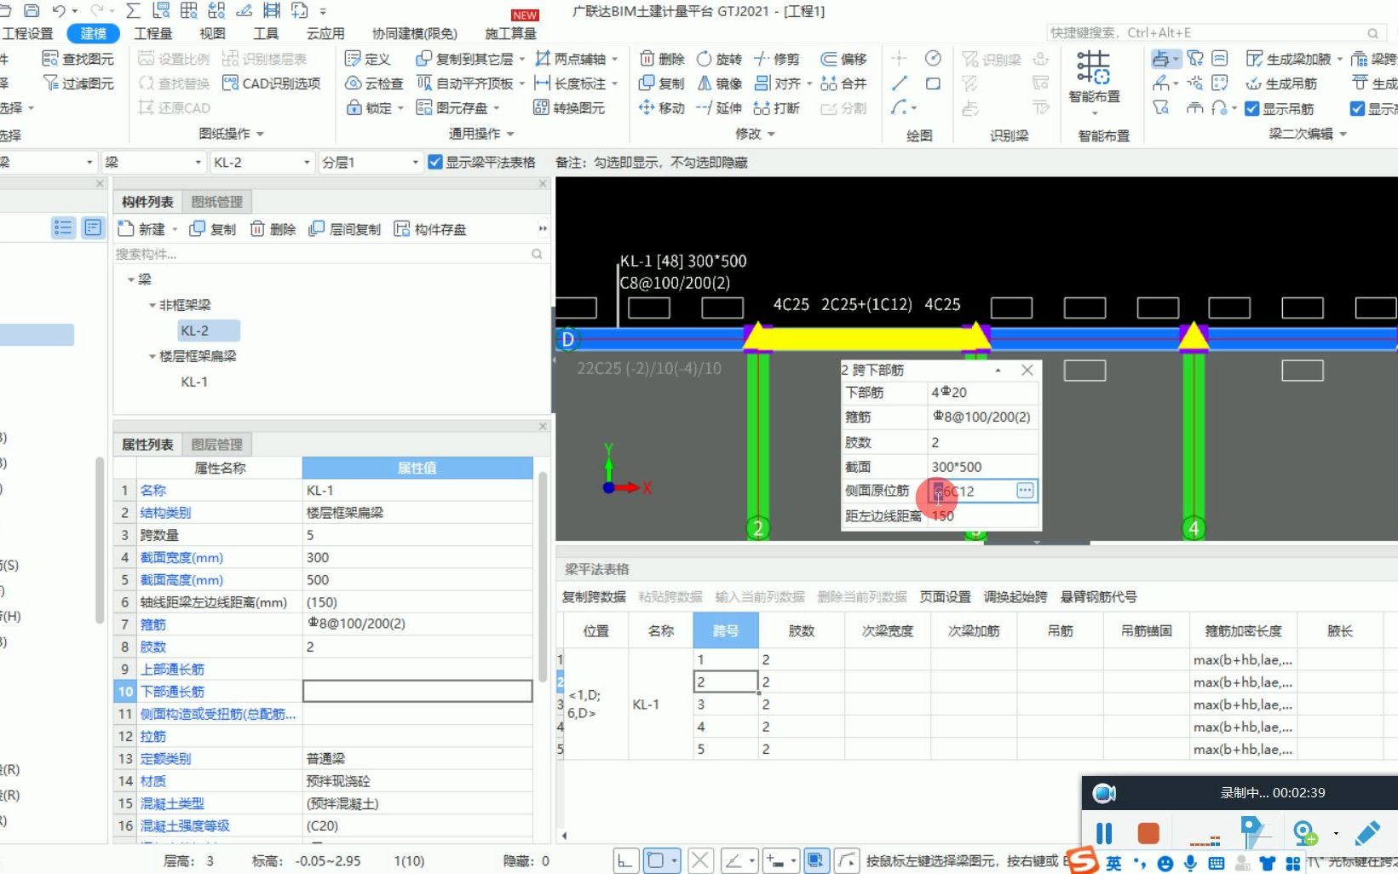Click the 删除 tool in modify group
This screenshot has width=1398, height=874.
[662, 59]
